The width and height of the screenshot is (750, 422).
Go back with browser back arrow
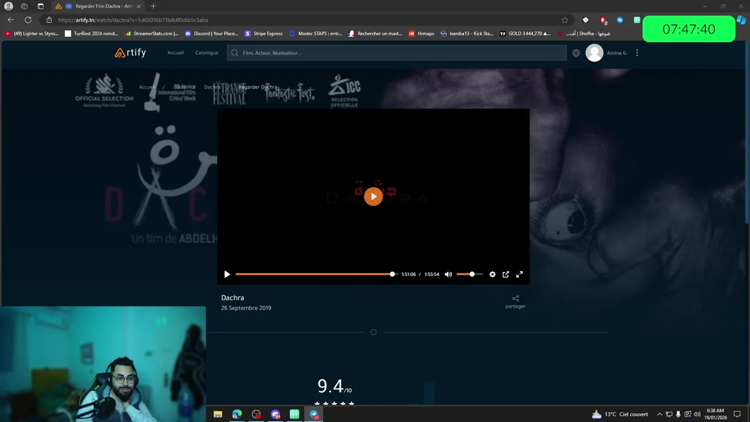pos(11,20)
